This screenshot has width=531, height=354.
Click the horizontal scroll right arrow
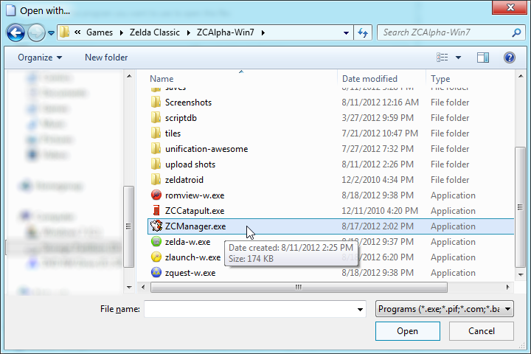click(507, 288)
